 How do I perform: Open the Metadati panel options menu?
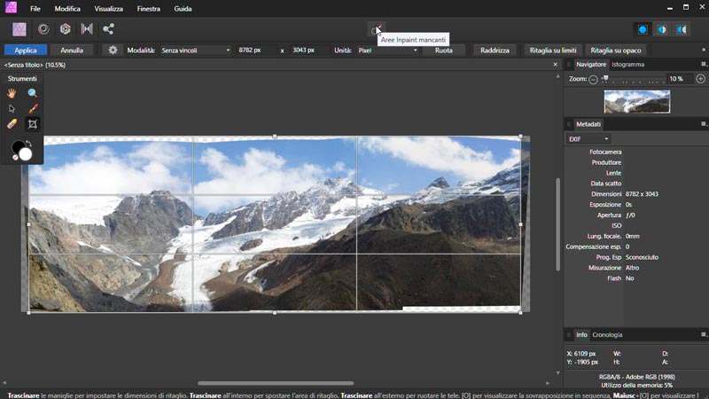703,123
